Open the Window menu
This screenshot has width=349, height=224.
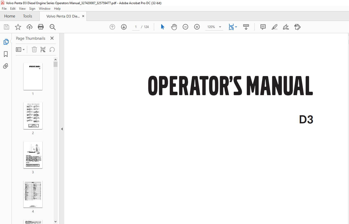[x=45, y=9]
